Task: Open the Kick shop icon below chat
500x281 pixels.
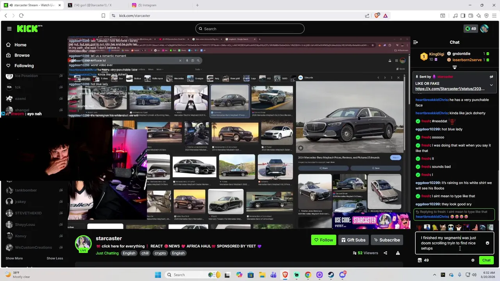Action: point(420,260)
